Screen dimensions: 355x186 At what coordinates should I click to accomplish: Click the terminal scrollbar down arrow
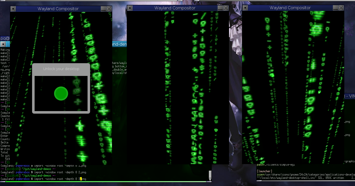pos(210,180)
